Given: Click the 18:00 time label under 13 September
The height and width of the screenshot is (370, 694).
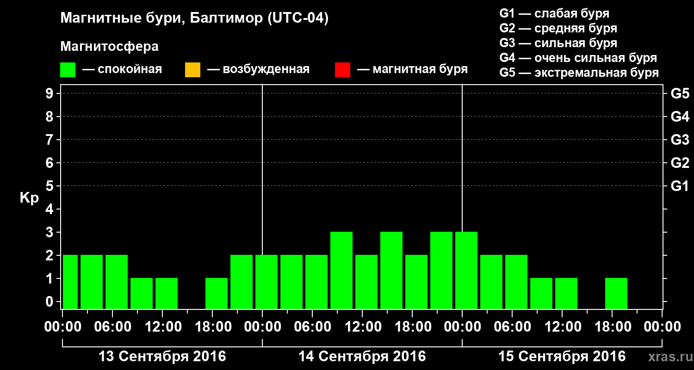Looking at the screenshot, I should pyautogui.click(x=212, y=327).
